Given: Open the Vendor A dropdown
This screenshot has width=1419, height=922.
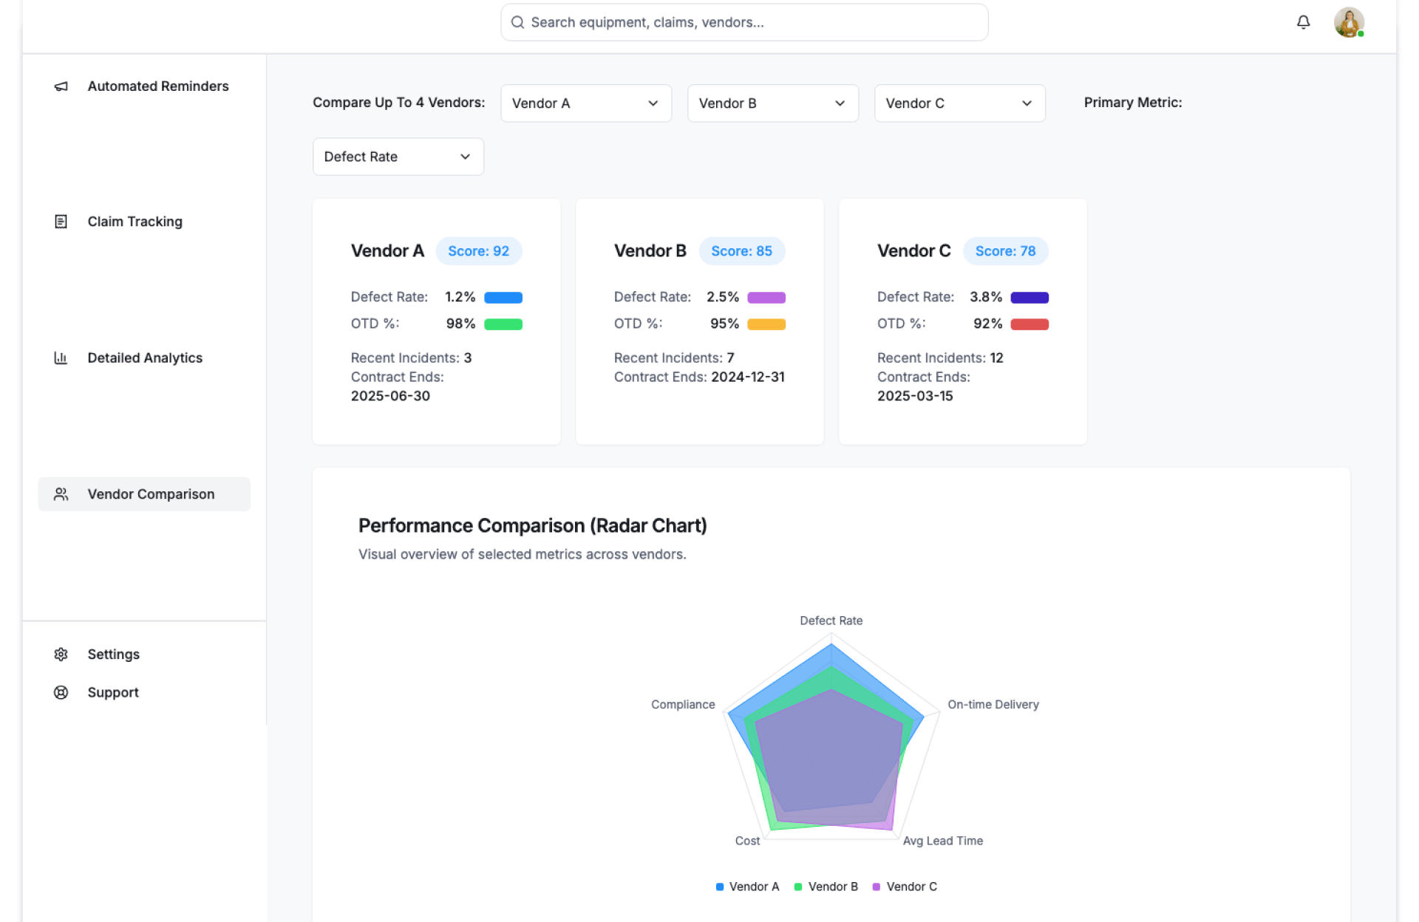Looking at the screenshot, I should (585, 103).
